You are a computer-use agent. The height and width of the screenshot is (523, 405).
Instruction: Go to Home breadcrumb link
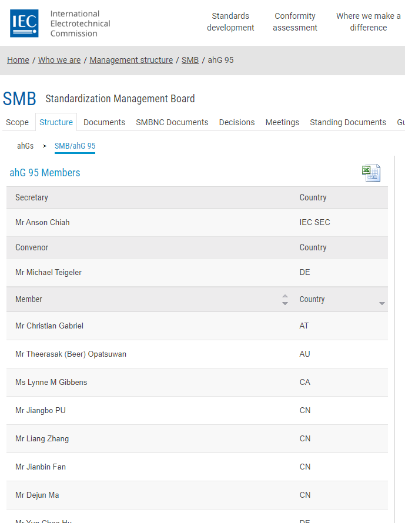tap(18, 60)
